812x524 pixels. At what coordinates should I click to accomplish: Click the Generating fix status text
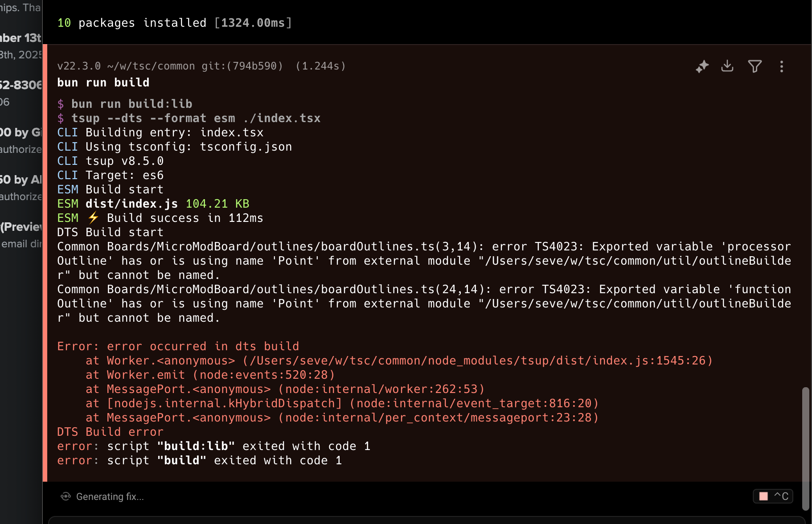[x=110, y=496]
